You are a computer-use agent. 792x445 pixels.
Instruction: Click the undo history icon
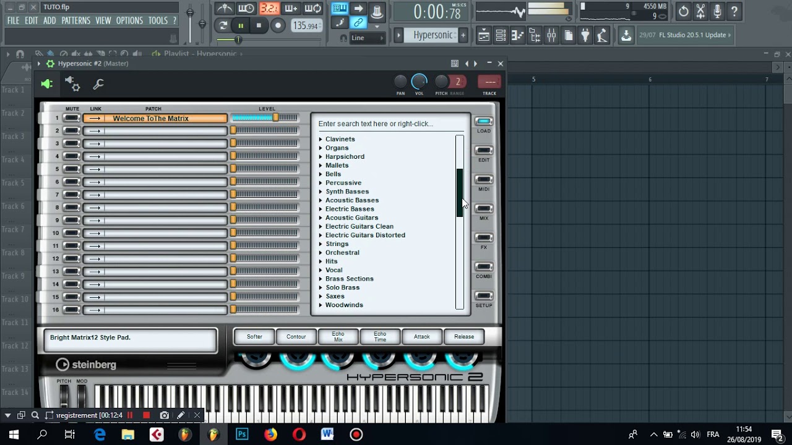(684, 11)
